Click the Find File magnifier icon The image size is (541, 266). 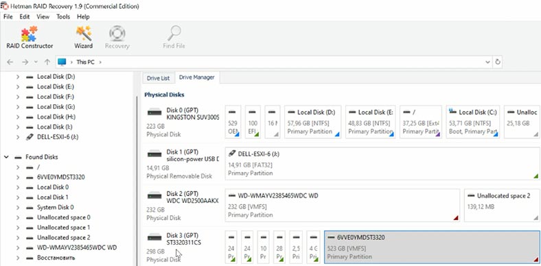(174, 34)
